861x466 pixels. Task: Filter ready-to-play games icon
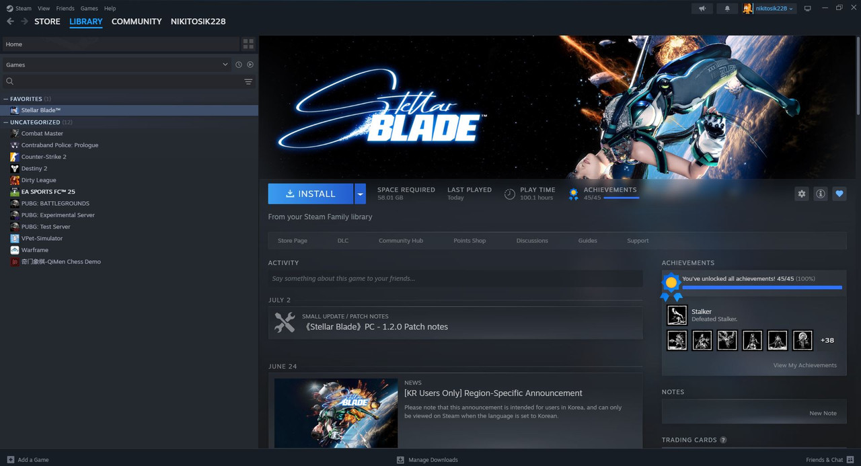click(250, 65)
